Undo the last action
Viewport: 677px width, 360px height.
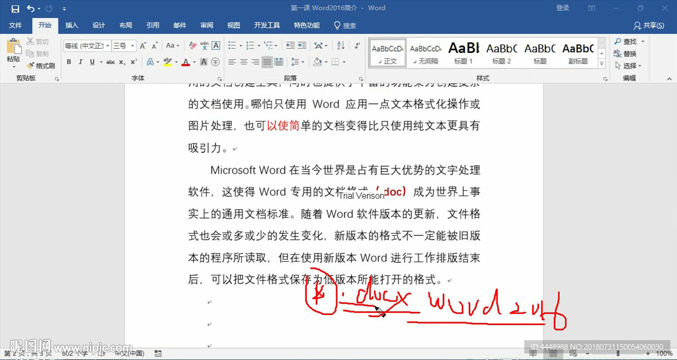31,8
